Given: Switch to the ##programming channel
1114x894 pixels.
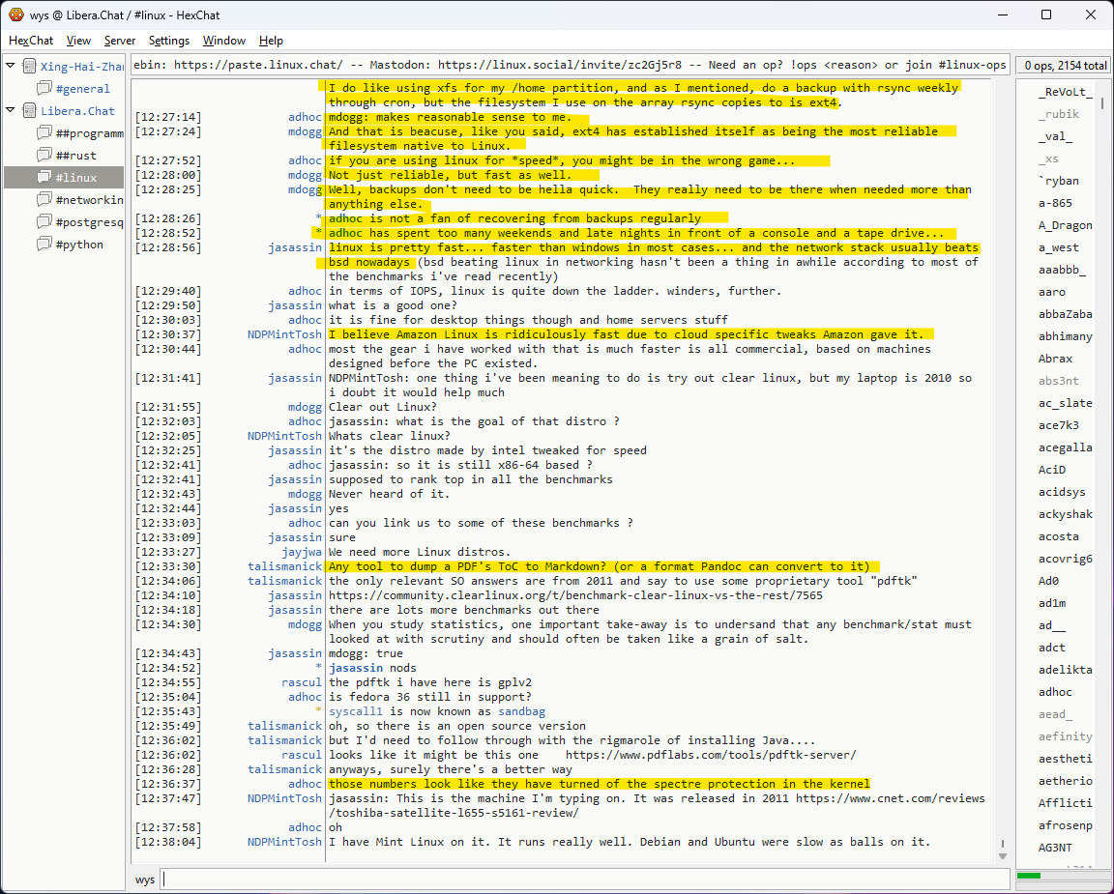Looking at the screenshot, I should pos(89,133).
